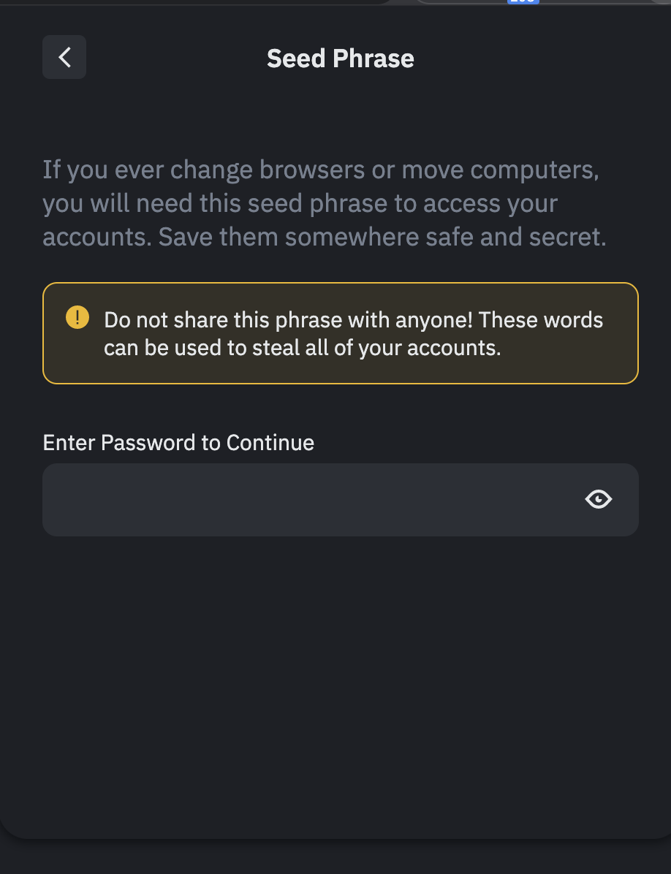Show password with the eye icon
This screenshot has width=671, height=874.
(x=599, y=499)
